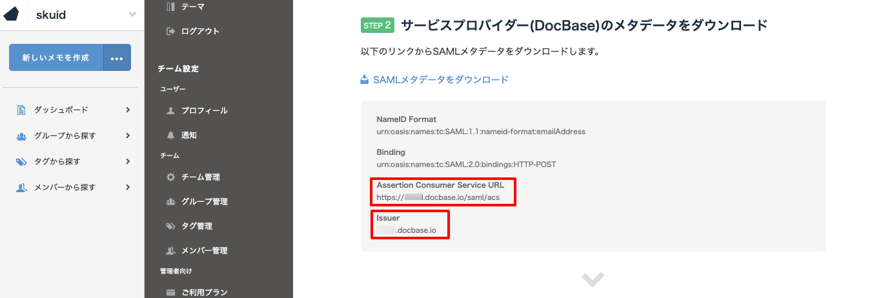Click the グループから探す group icon
The height and width of the screenshot is (298, 874).
click(x=21, y=136)
